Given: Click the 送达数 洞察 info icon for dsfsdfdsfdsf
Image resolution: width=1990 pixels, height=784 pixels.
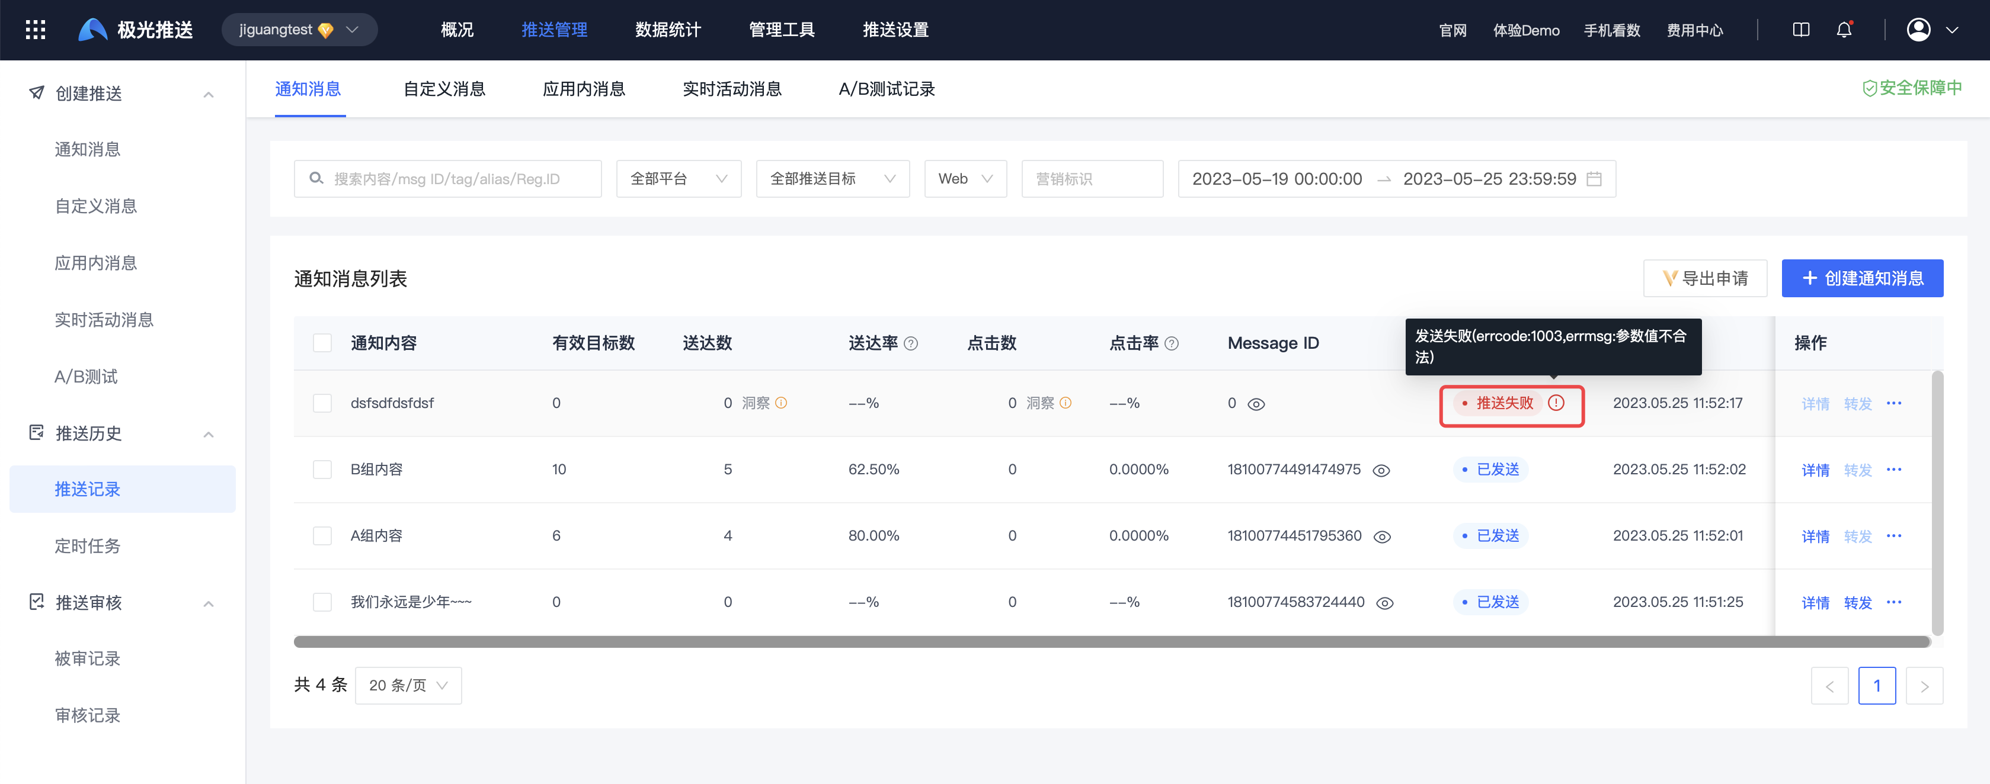Looking at the screenshot, I should [x=781, y=403].
